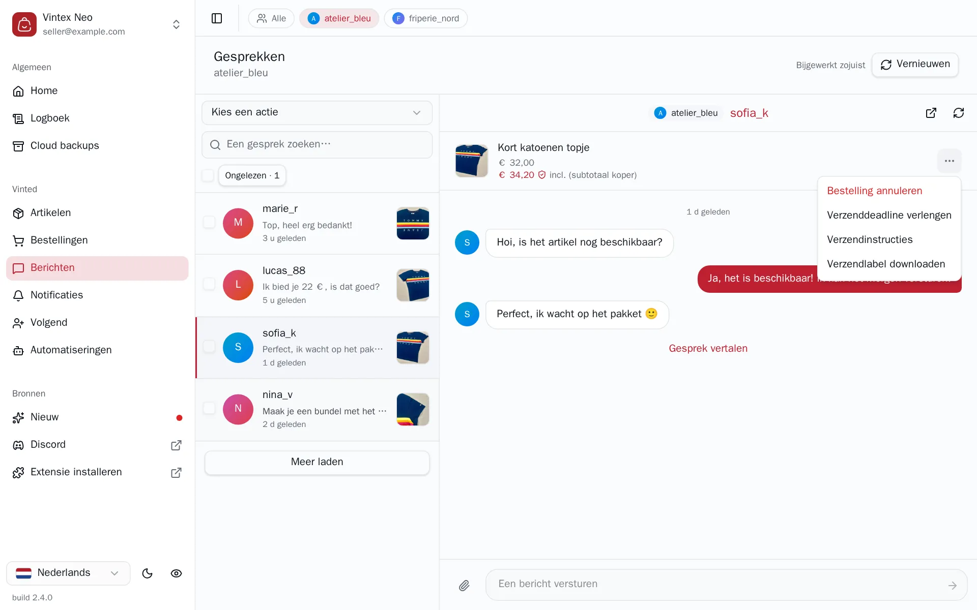
Task: Select the friperie_nord account tab
Action: coord(425,18)
